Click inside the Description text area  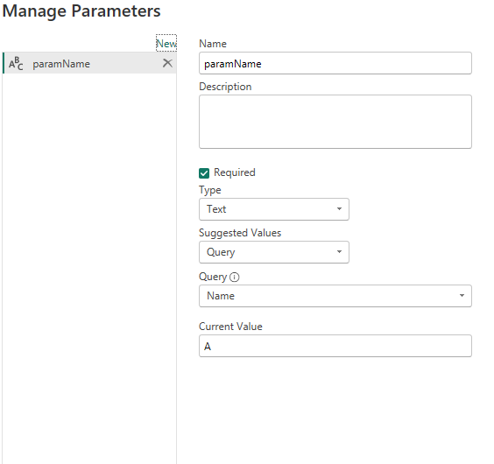coord(335,122)
